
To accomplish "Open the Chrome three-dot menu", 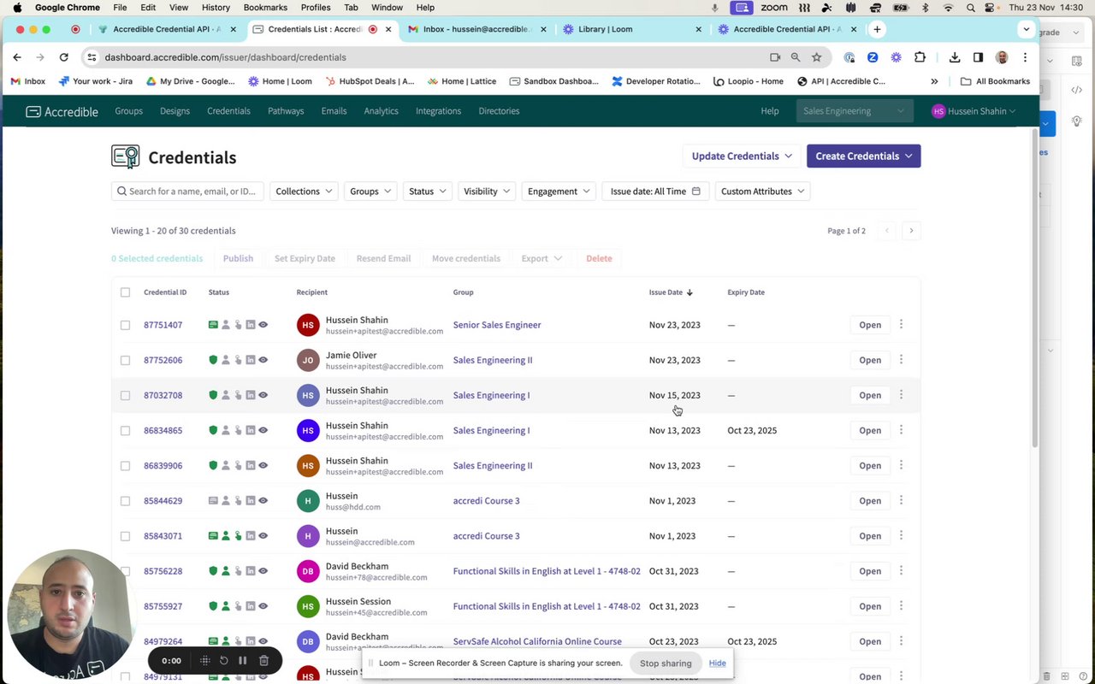I will click(x=1025, y=57).
